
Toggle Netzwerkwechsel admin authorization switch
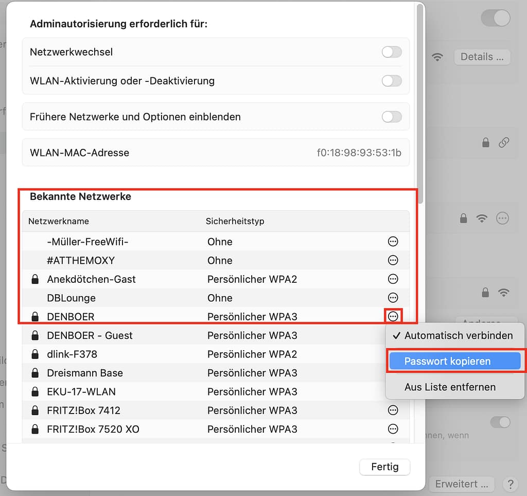coord(391,52)
